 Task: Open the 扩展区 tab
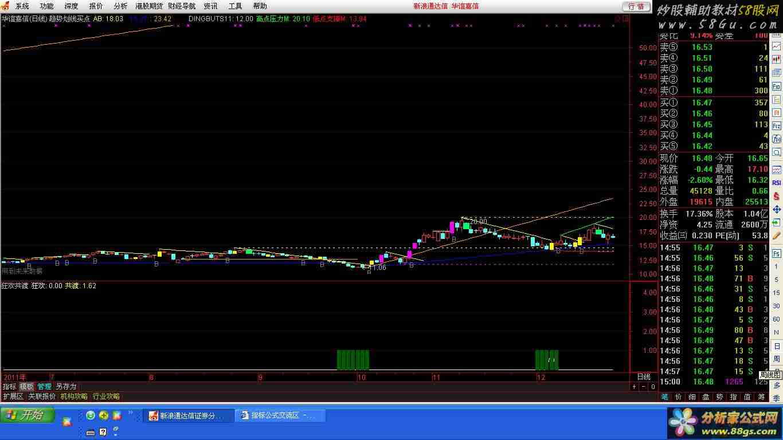tap(13, 396)
